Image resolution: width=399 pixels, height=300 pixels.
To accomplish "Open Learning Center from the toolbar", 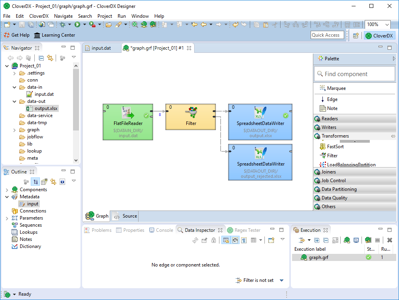I will point(54,35).
